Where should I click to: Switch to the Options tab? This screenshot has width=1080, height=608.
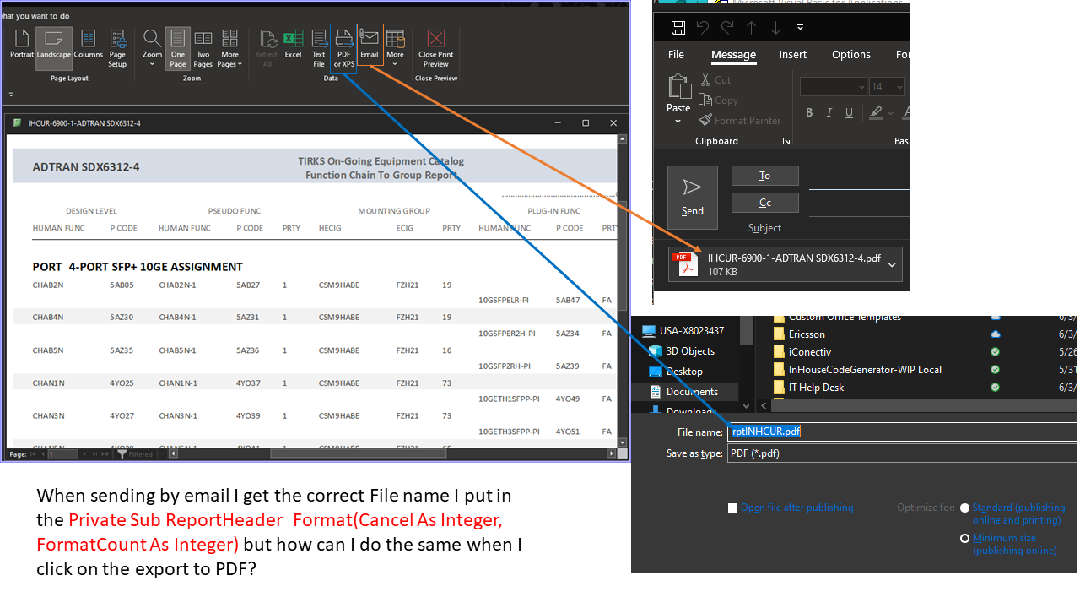coord(850,55)
